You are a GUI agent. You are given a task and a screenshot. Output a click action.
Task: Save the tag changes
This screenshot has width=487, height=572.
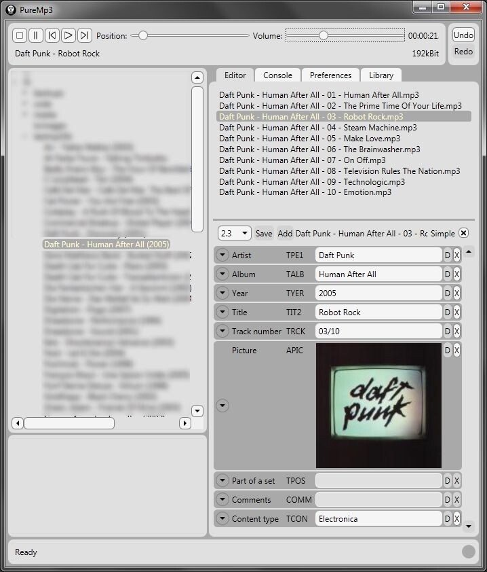(x=264, y=234)
